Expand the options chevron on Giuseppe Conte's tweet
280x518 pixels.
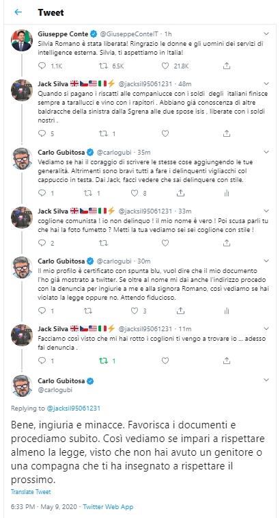point(266,34)
